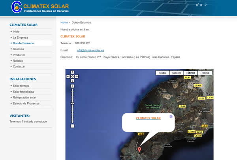Screen dimensions: 237x160
Task: Zoom out the map with minus button
Action: click(x=72, y=126)
